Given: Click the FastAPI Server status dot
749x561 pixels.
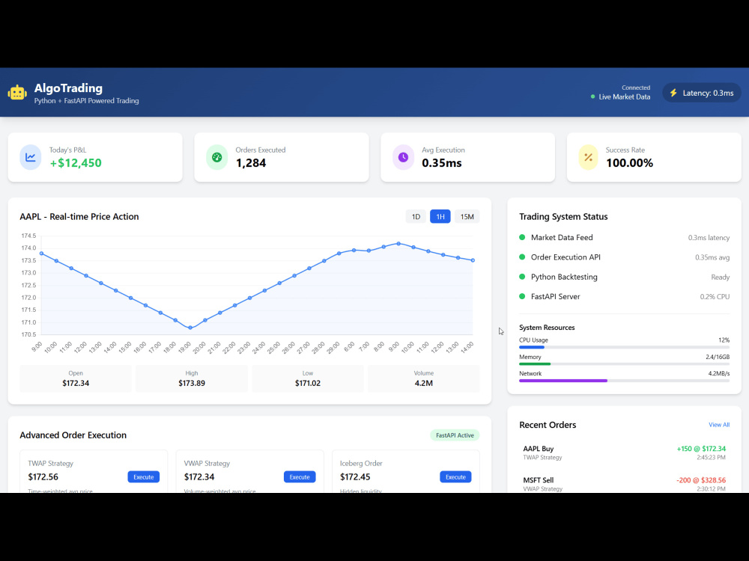Looking at the screenshot, I should 522,296.
